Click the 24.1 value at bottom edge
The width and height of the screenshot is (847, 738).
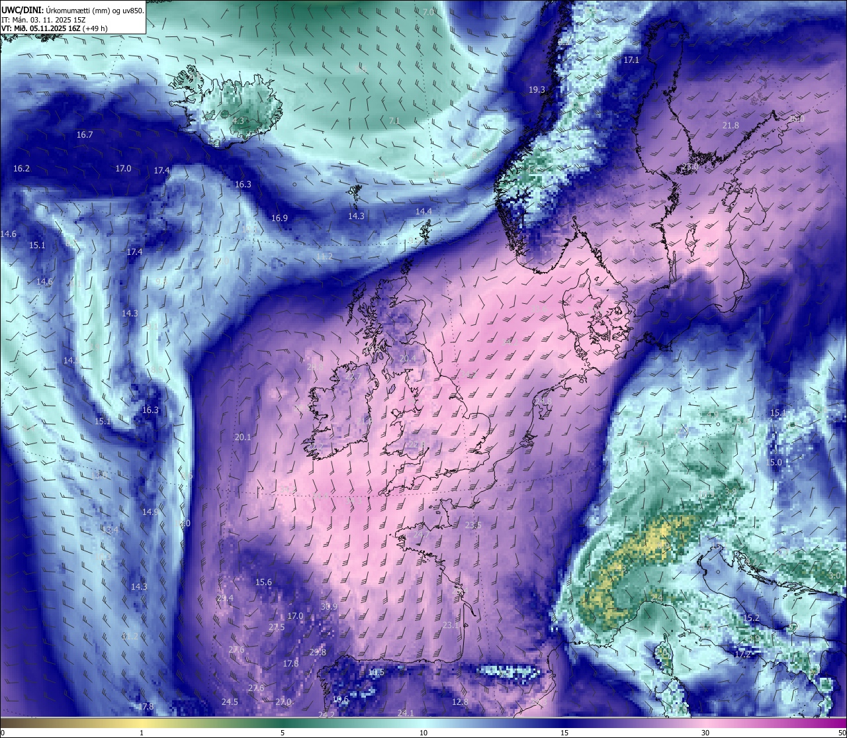click(406, 712)
